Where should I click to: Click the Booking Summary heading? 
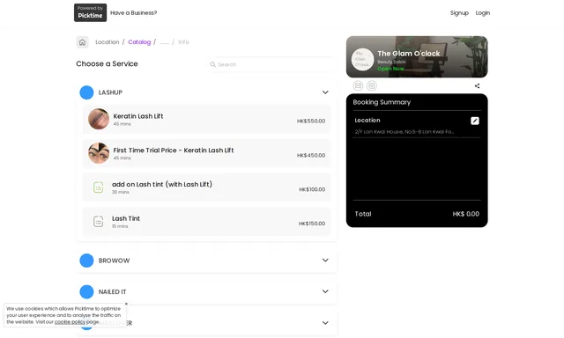pyautogui.click(x=382, y=102)
